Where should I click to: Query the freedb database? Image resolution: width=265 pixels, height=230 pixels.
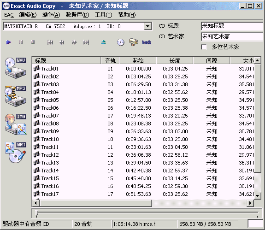(x=147, y=42)
